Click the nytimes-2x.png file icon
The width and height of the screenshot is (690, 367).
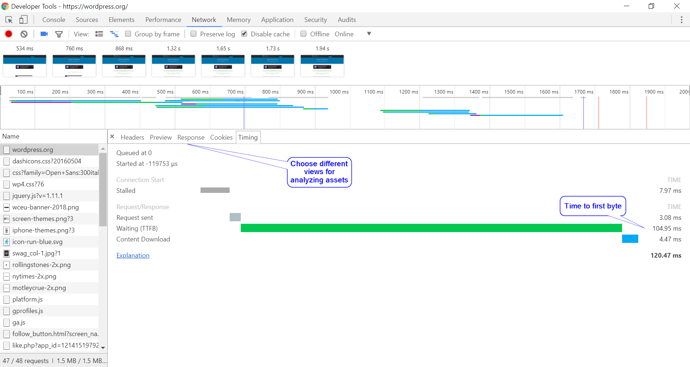[6, 276]
